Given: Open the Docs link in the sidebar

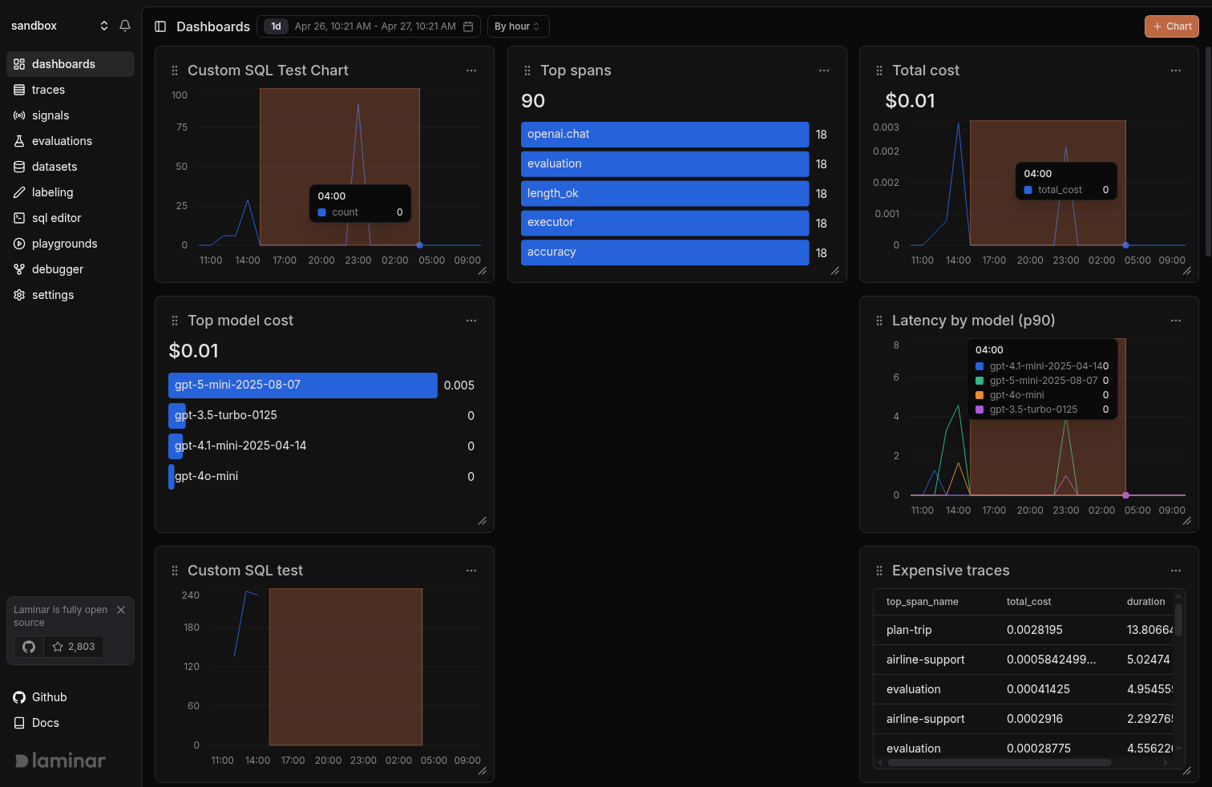Looking at the screenshot, I should 37,723.
